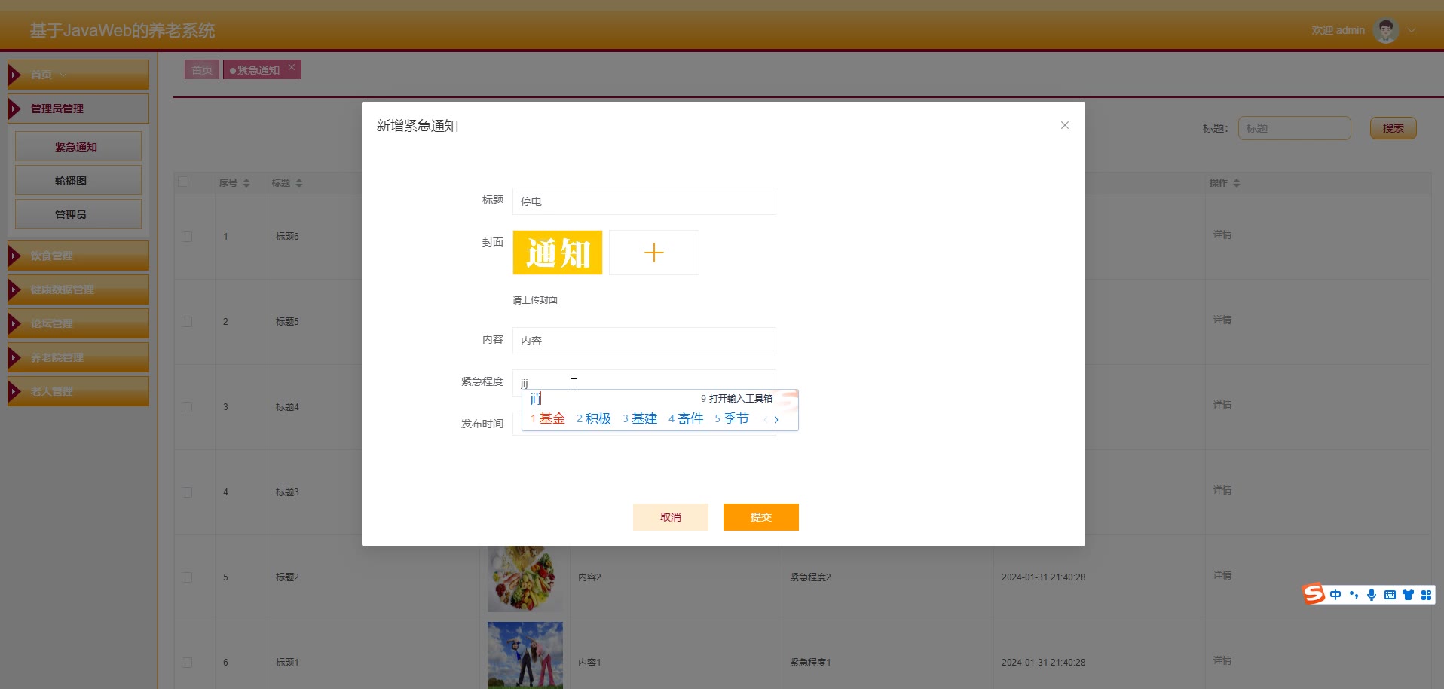This screenshot has height=689, width=1444.
Task: Pick IME candidate 4 寄件
Action: (x=686, y=418)
